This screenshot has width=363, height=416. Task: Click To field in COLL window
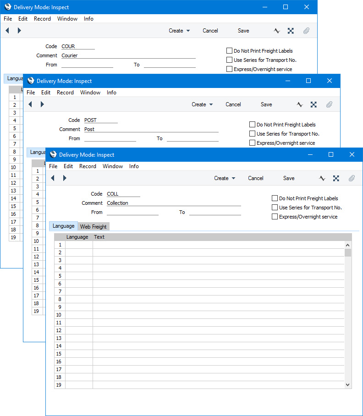215,212
